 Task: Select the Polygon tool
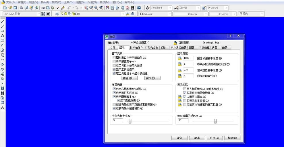3,36
